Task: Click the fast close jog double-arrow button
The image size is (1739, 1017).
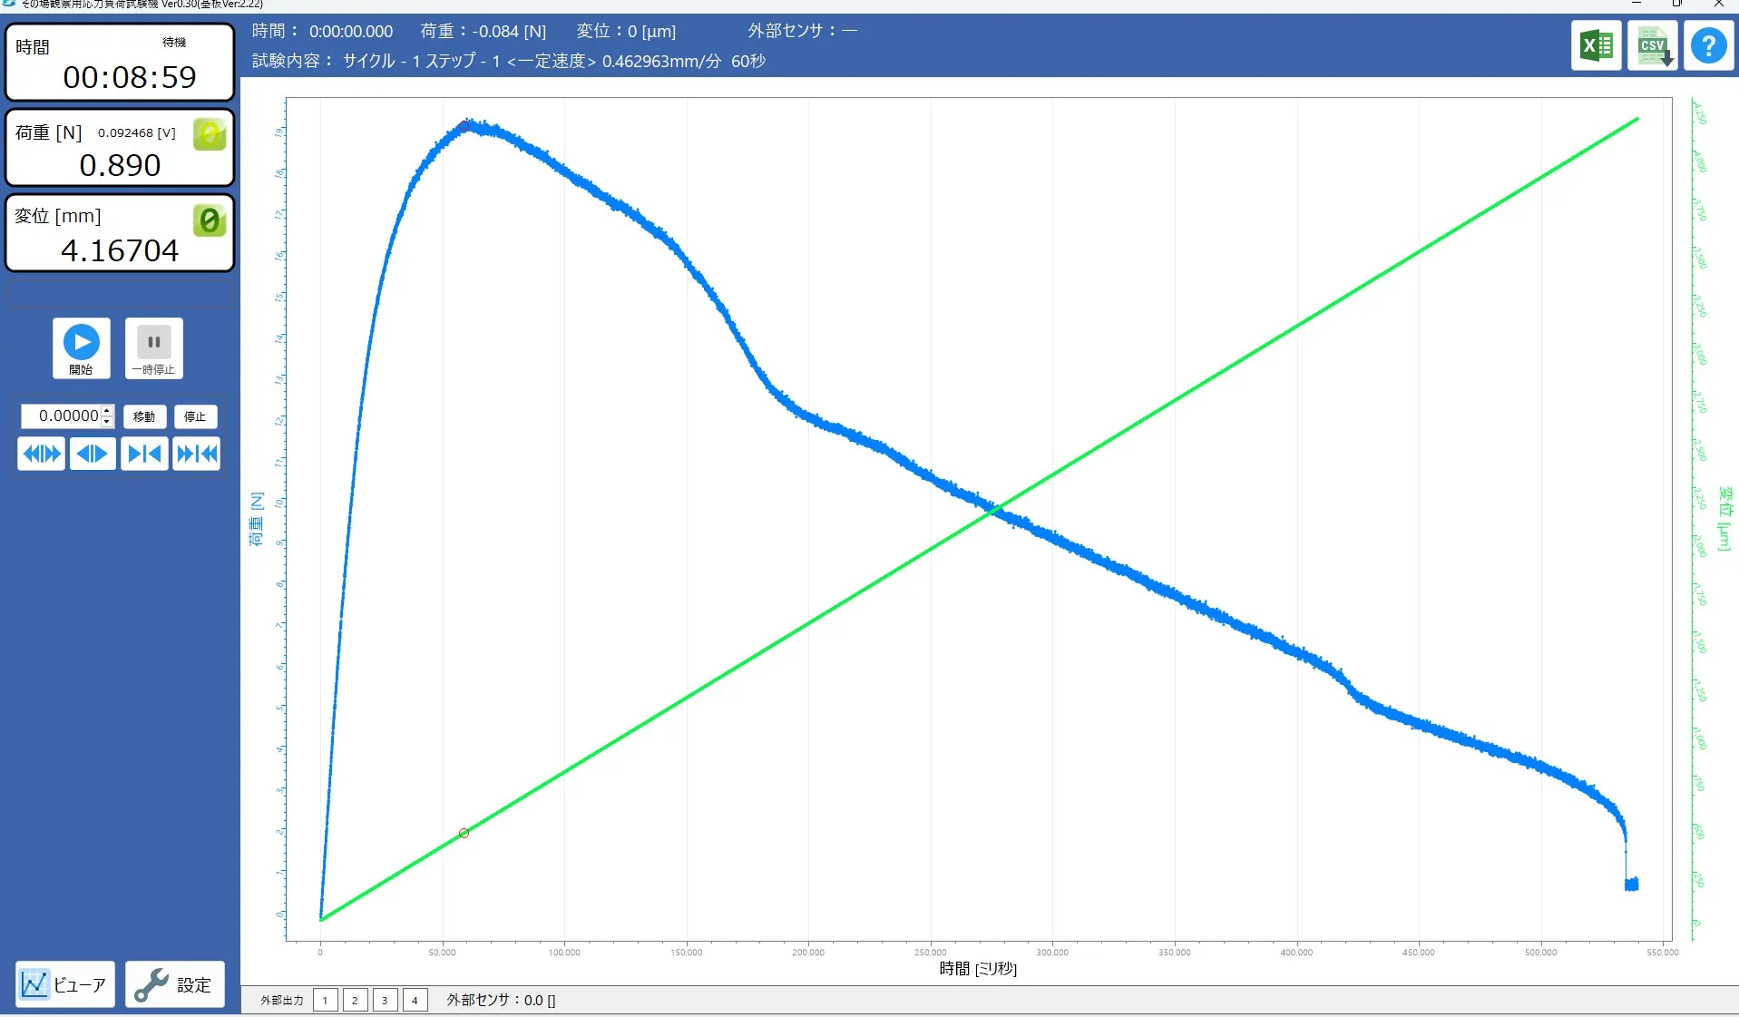Action: pos(196,454)
